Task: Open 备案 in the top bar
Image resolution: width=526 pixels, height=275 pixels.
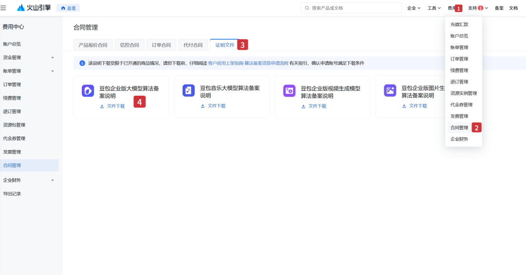Action: (x=499, y=8)
